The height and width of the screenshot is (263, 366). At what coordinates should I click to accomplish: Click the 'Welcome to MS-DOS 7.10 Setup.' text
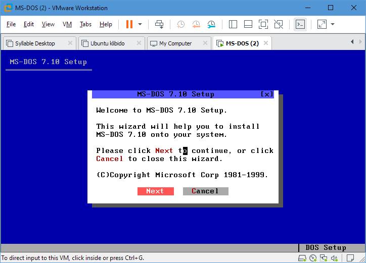pyautogui.click(x=161, y=110)
